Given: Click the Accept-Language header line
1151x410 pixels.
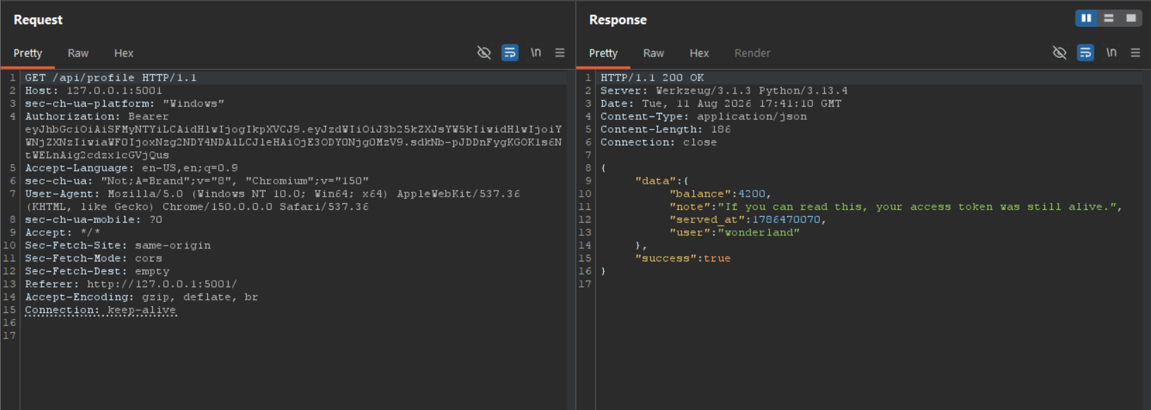Looking at the screenshot, I should coord(131,169).
